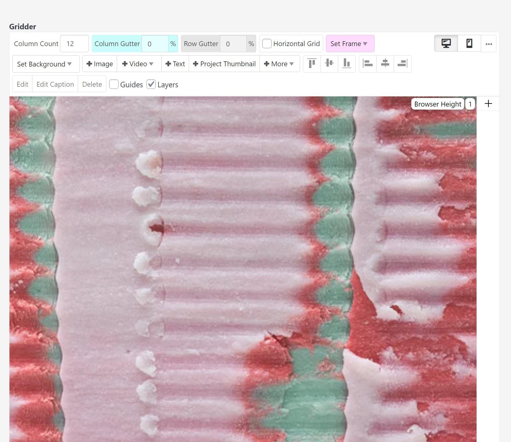Align selected elements to left edge
511x442 pixels.
368,64
